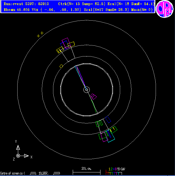Click the 50 GeV energy legend label

pyautogui.click(x=121, y=169)
